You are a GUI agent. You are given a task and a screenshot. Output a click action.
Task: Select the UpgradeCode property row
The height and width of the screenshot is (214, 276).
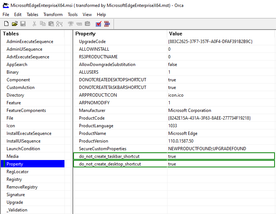[174, 42]
